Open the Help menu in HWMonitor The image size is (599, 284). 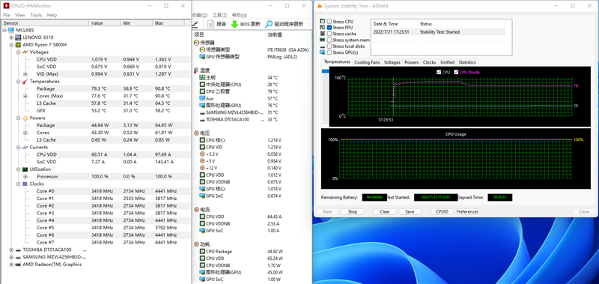(x=52, y=15)
